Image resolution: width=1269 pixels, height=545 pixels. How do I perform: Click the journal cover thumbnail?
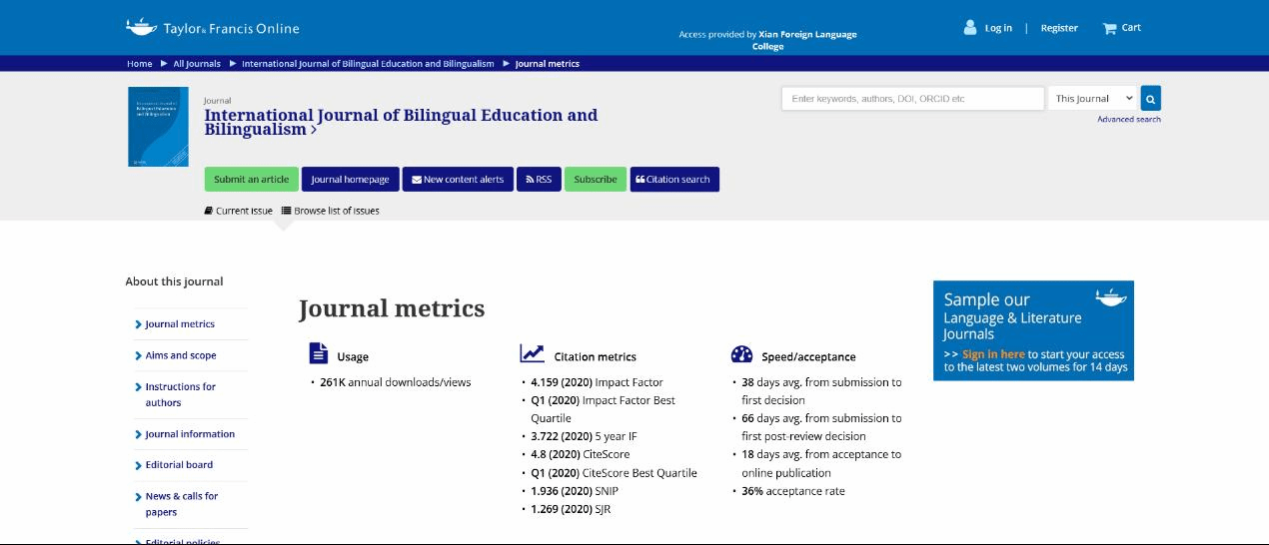[x=158, y=127]
